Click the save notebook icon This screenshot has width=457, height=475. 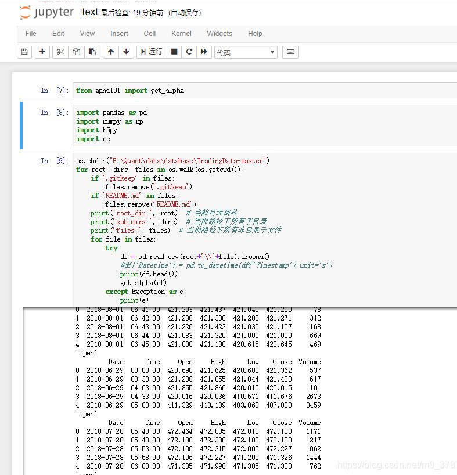point(24,52)
